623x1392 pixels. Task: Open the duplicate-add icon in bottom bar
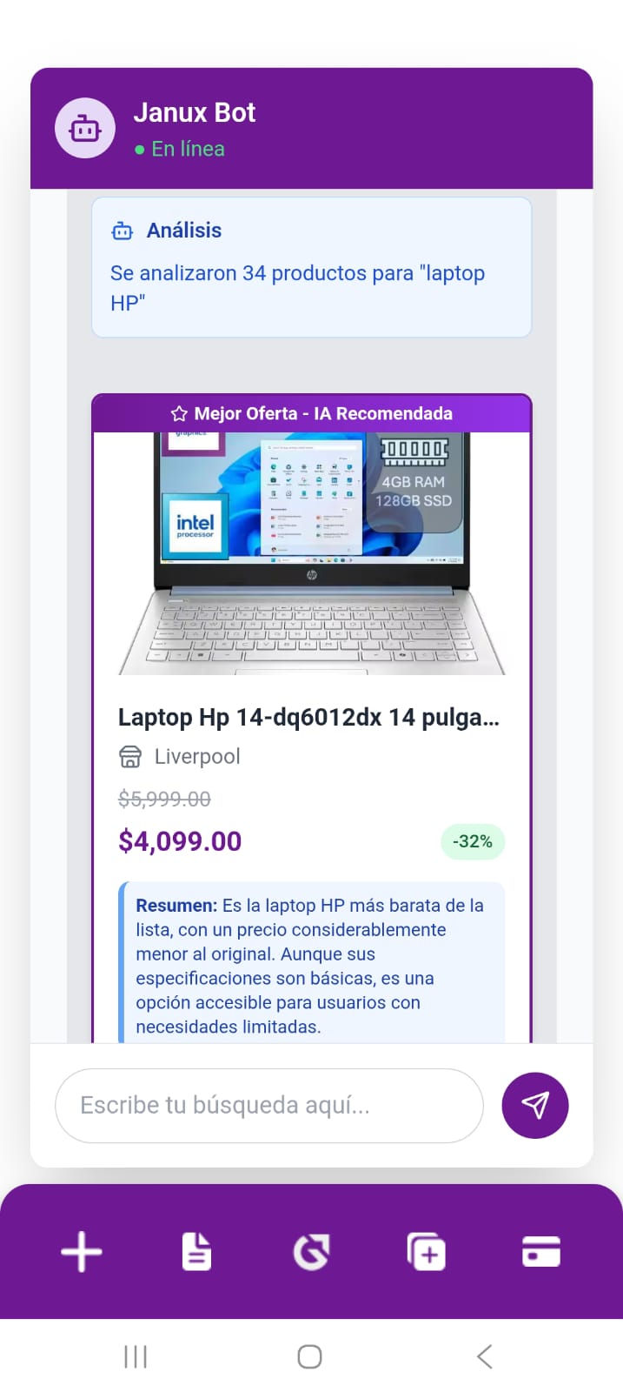(426, 1252)
